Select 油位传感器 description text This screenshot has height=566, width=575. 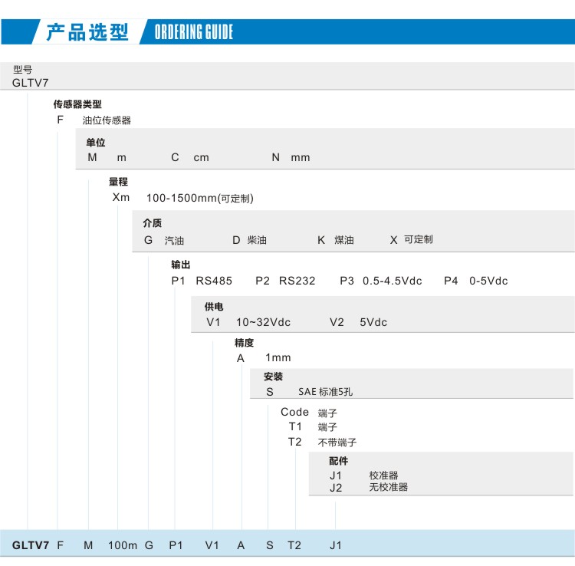point(107,120)
